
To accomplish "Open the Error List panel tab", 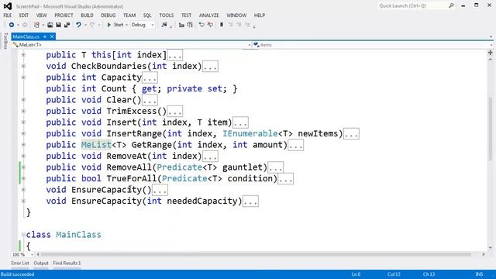I will coord(20,263).
